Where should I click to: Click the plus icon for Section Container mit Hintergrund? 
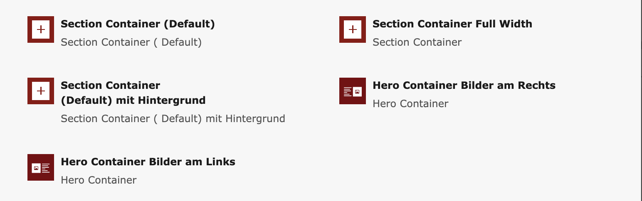41,91
